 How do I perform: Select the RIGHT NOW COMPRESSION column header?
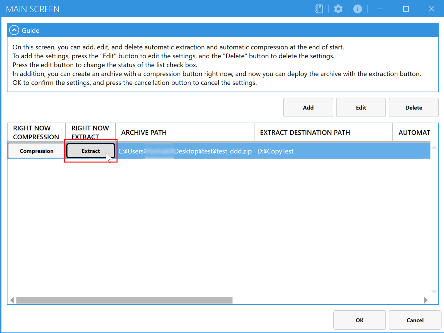pyautogui.click(x=36, y=133)
